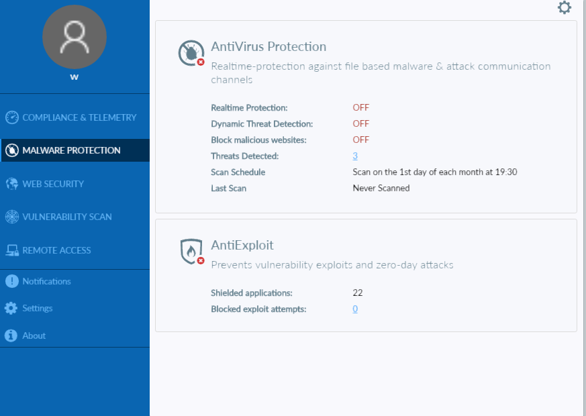586x416 pixels.
Task: Click the Web Security globe icon
Action: [x=11, y=184]
